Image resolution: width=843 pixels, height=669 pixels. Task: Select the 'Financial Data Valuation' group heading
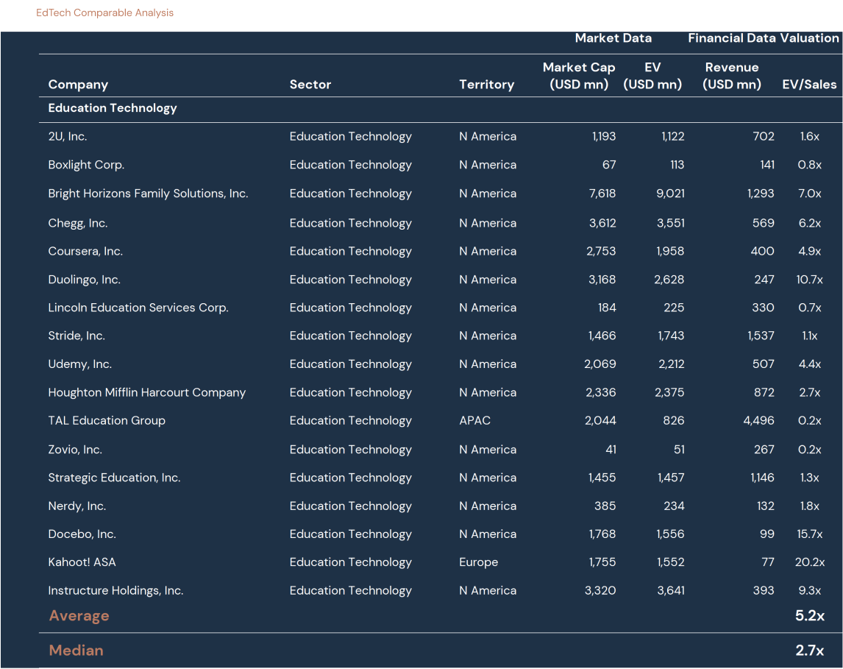pyautogui.click(x=764, y=38)
